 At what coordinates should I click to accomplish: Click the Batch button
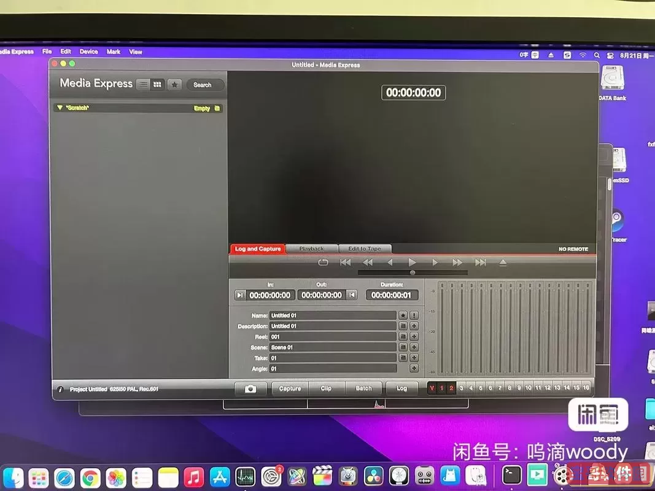364,389
